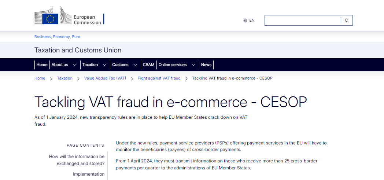Expand the About us menu chevron
This screenshot has height=180, width=384.
point(75,65)
